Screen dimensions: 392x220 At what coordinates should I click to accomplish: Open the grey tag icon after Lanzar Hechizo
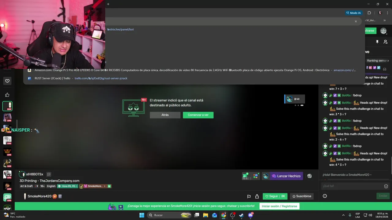(x=309, y=176)
